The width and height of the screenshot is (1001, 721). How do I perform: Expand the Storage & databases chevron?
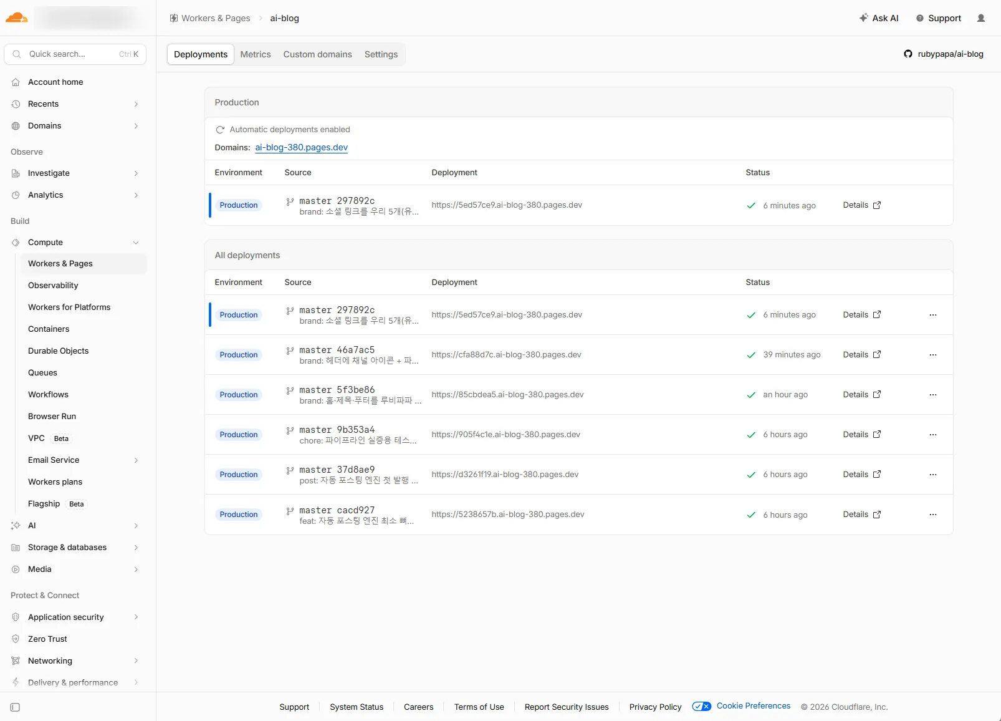(x=136, y=548)
